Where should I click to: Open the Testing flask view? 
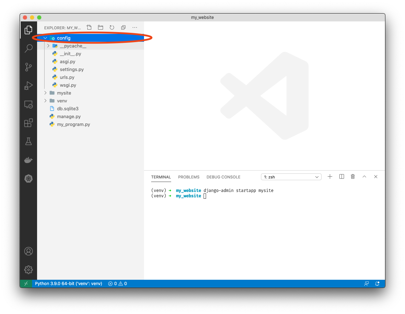click(x=29, y=141)
